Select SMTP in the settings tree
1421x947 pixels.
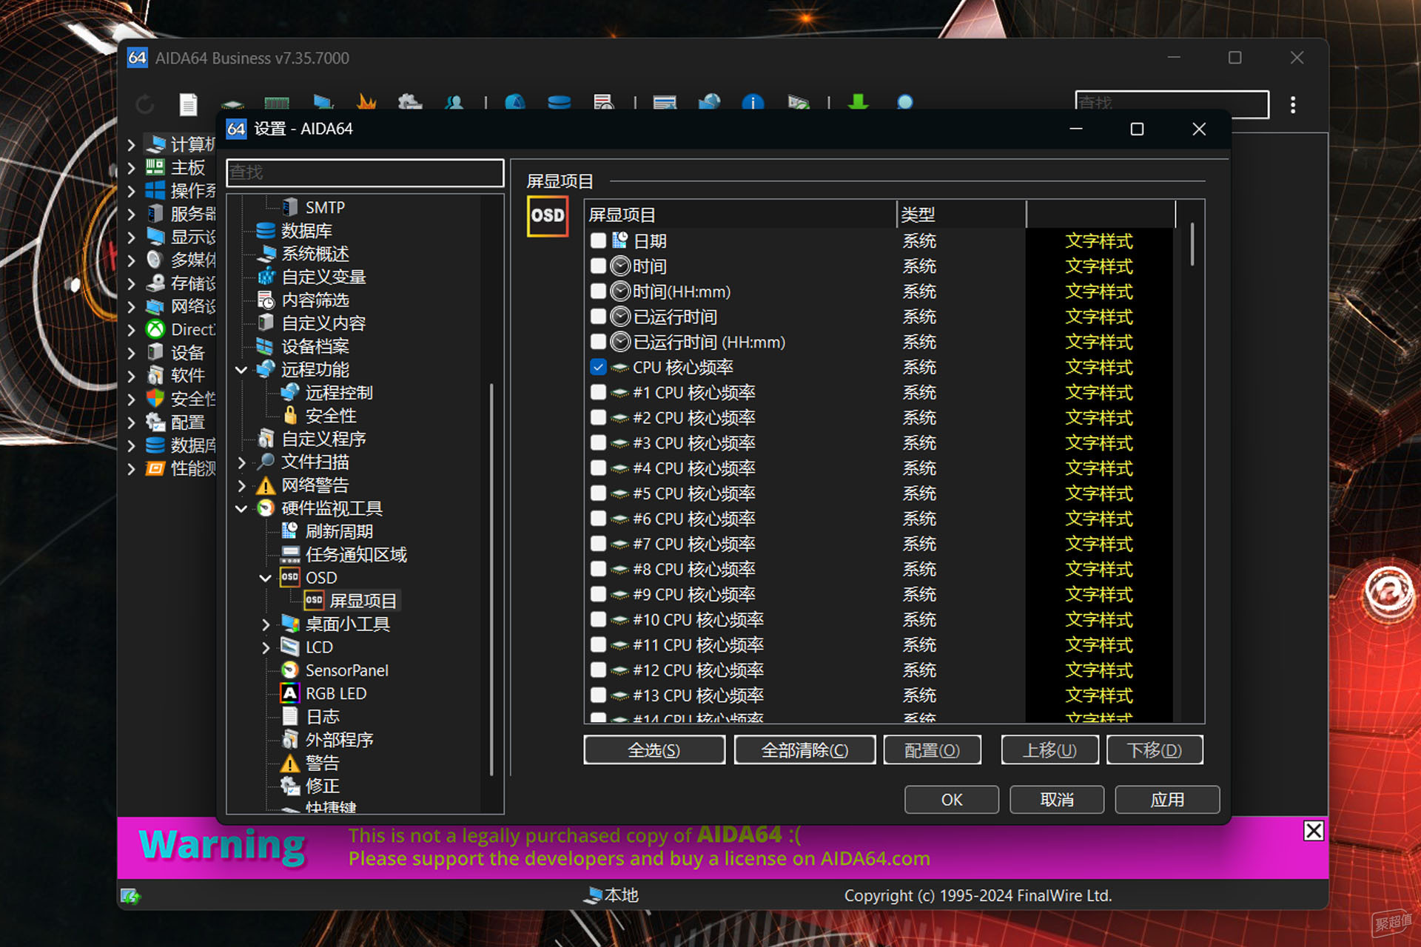(325, 208)
